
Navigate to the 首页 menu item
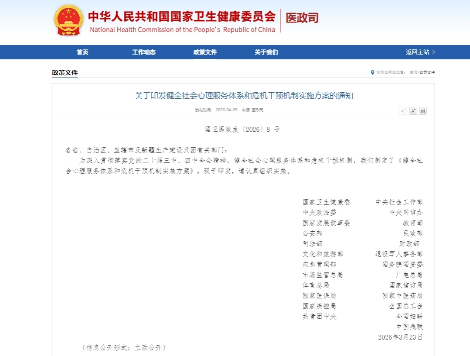click(82, 52)
